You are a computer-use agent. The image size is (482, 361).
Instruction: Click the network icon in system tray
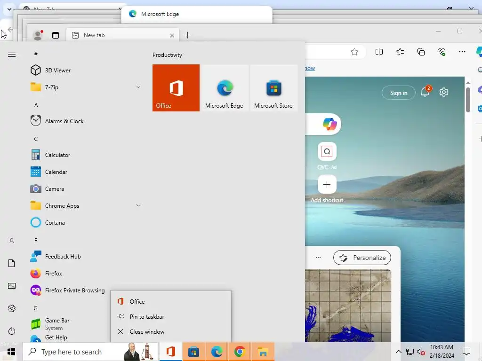point(410,352)
